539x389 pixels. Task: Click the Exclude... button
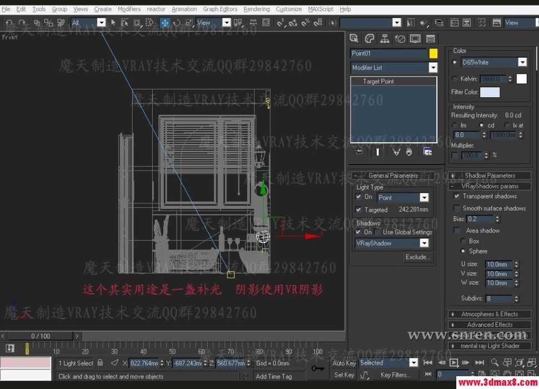417,257
